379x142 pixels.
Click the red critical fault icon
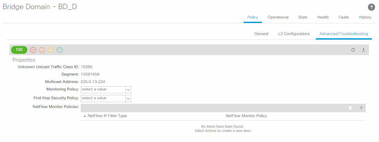(33, 50)
